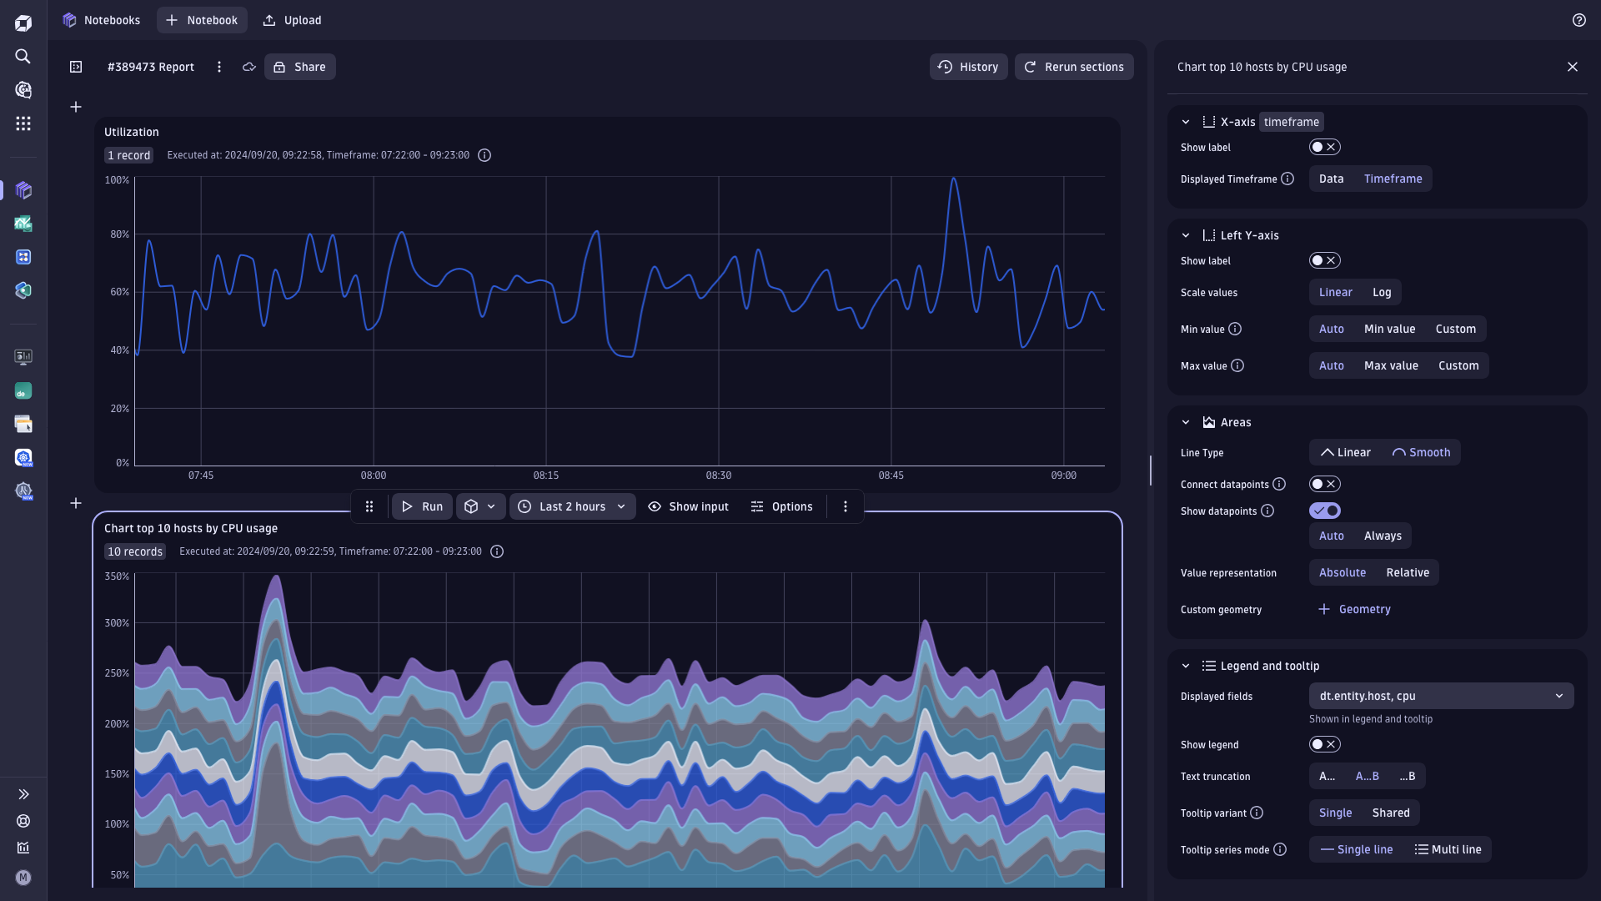Screen dimensions: 1601x901
Task: Toggle Show datapoints switch on
Action: (1324, 511)
